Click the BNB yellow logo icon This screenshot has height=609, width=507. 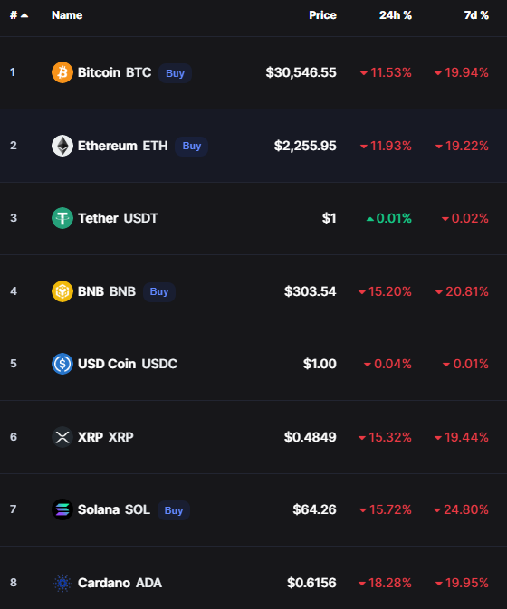[62, 291]
